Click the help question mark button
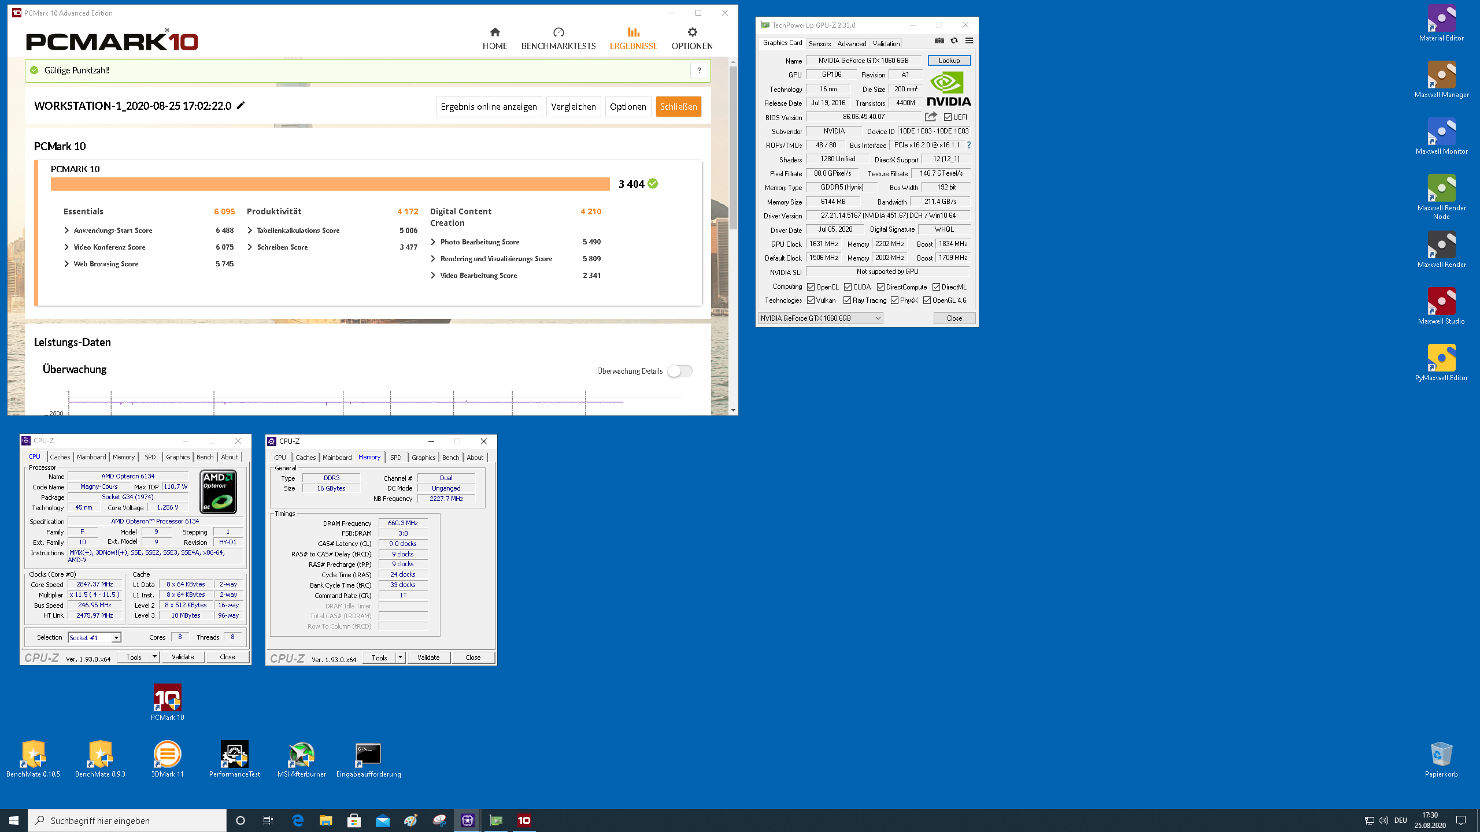 pos(699,70)
